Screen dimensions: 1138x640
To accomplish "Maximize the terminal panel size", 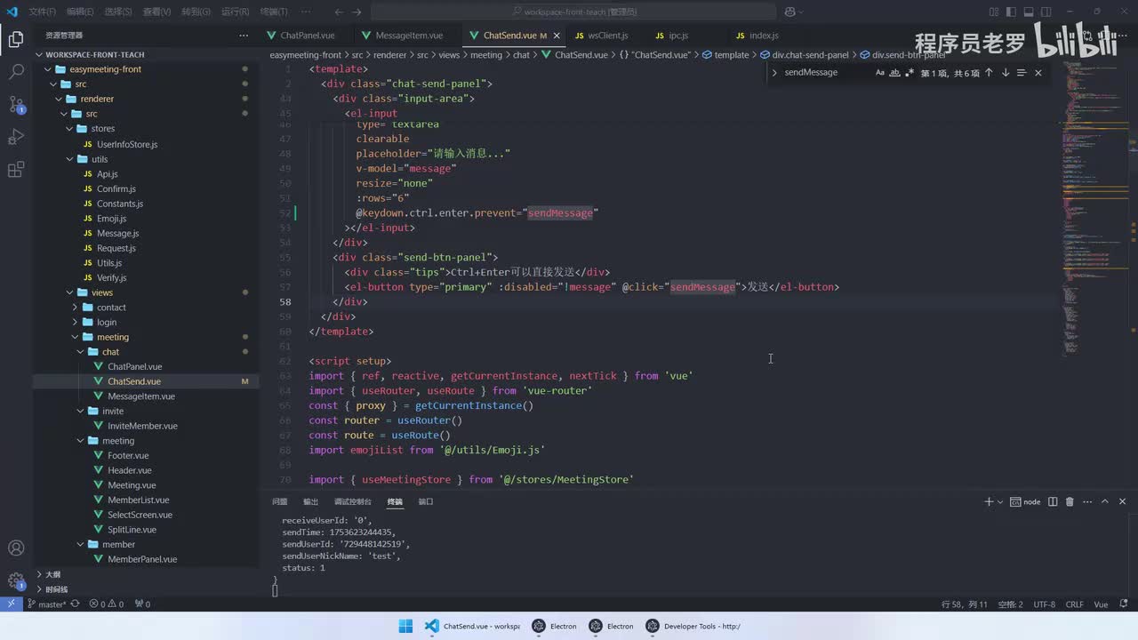I will (x=1105, y=501).
